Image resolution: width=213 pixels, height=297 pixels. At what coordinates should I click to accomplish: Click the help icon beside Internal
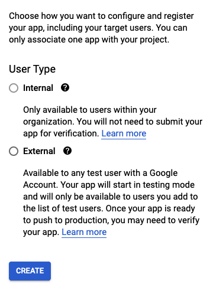pyautogui.click(x=65, y=87)
